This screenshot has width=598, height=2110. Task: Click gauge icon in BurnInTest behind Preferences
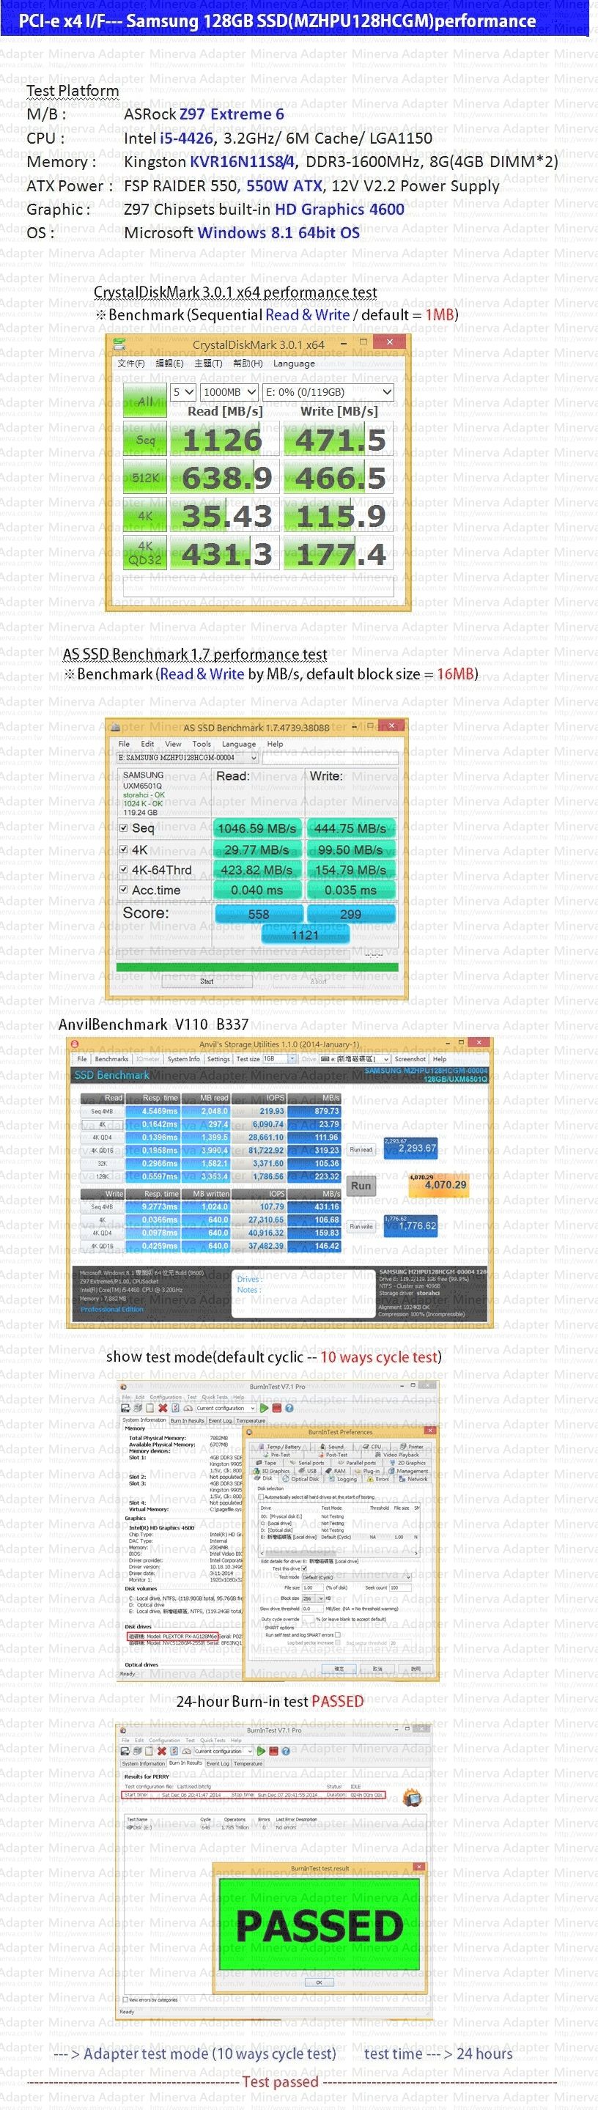point(188,1409)
